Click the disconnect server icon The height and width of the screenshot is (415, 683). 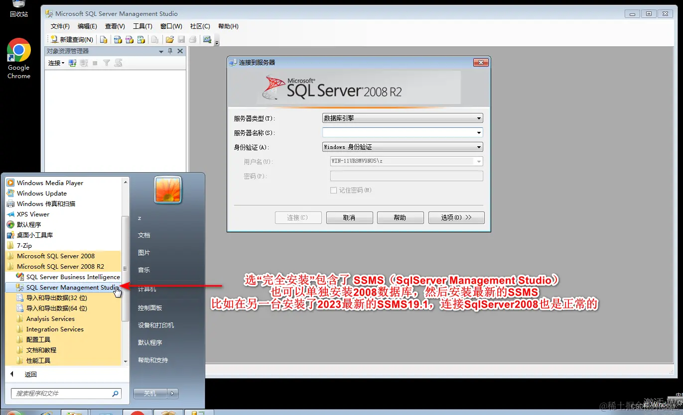[84, 63]
